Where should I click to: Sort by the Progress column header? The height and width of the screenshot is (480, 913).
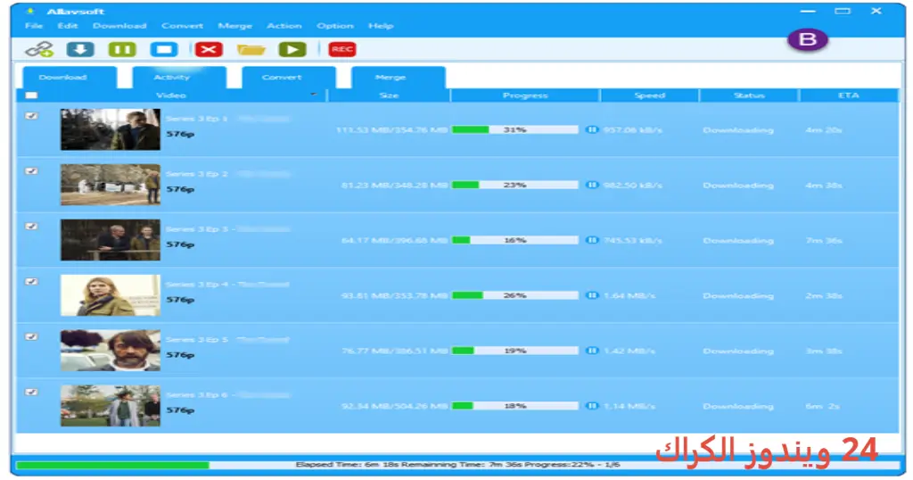click(525, 95)
